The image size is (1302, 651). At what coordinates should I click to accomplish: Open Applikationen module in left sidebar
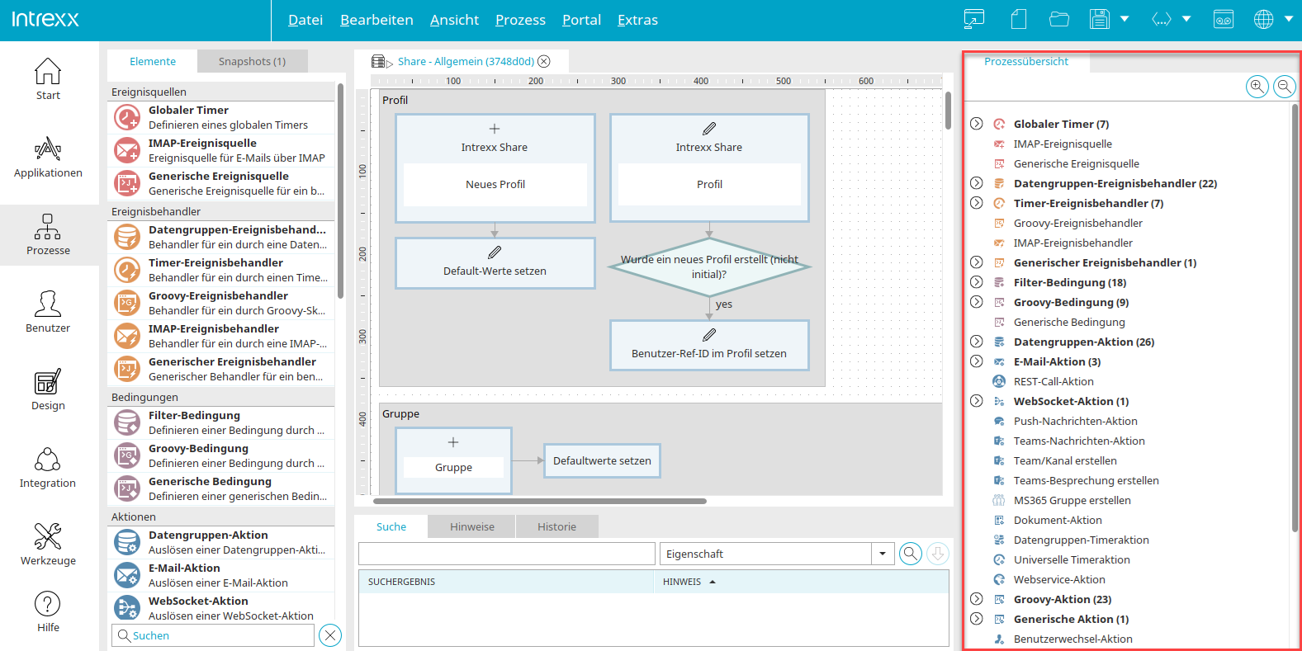48,157
